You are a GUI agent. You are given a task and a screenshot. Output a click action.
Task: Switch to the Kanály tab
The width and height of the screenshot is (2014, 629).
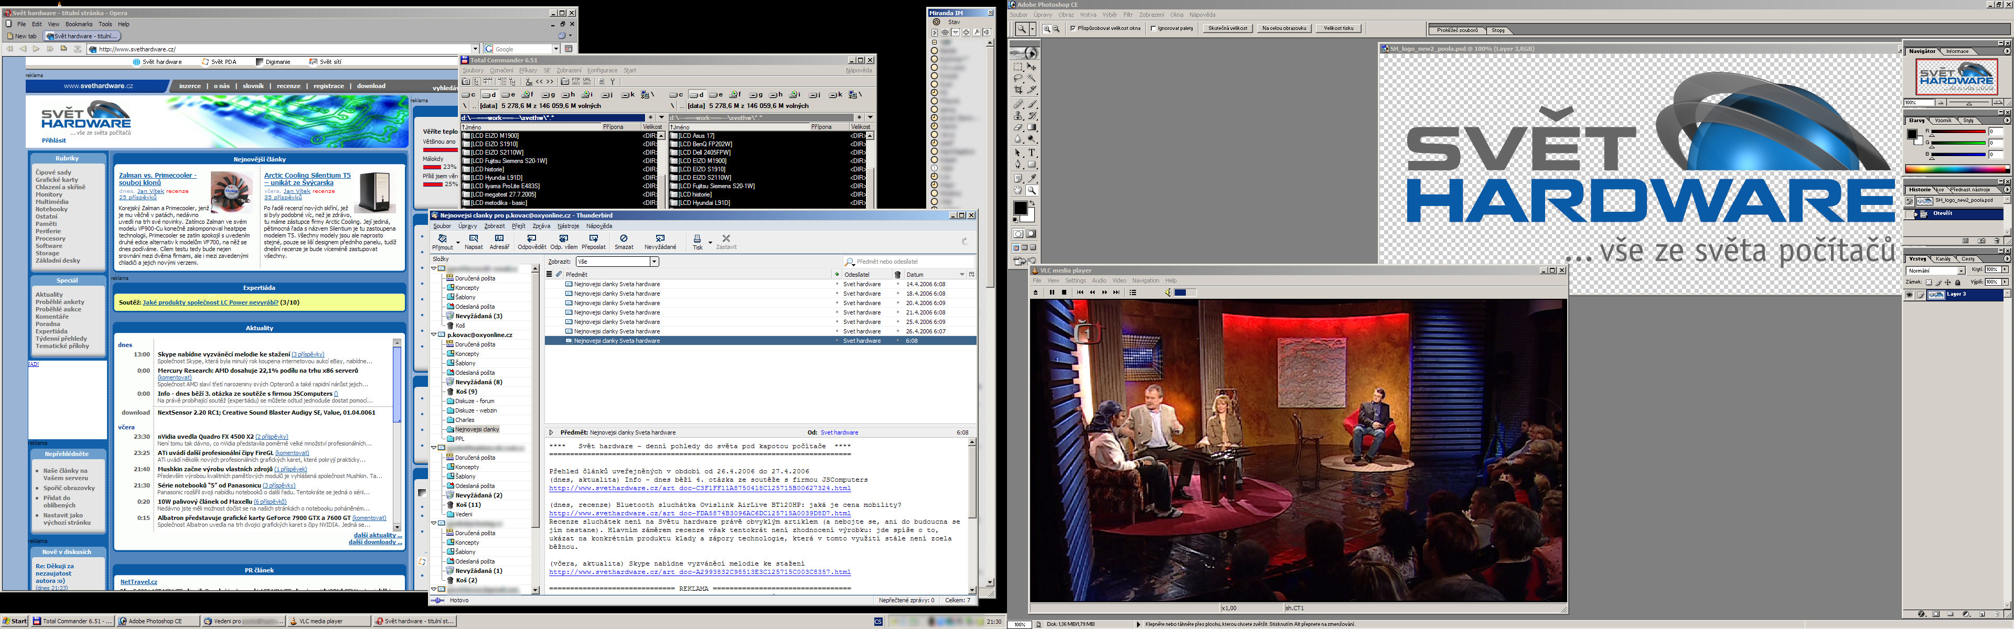(x=1943, y=258)
